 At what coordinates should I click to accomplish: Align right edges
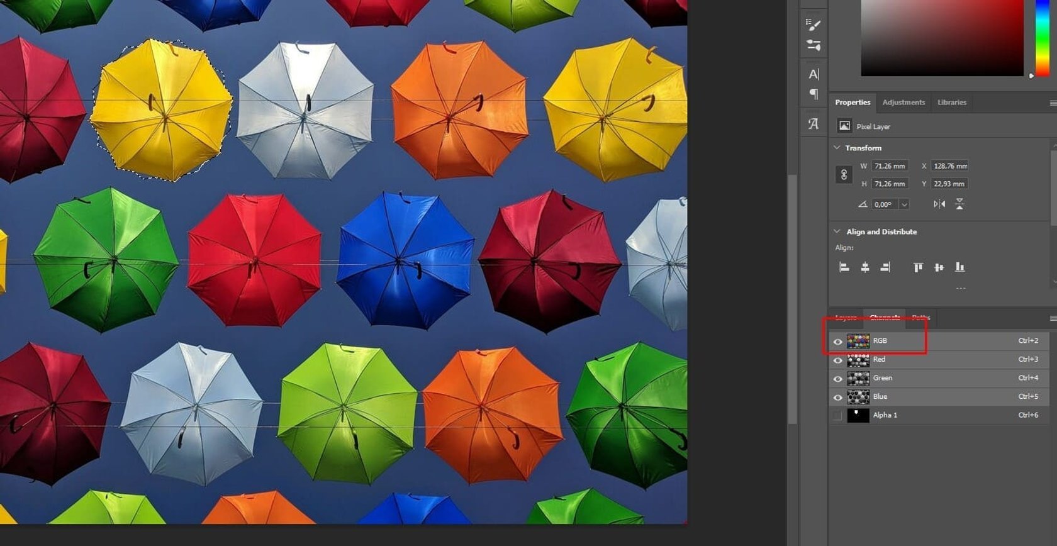(x=885, y=267)
